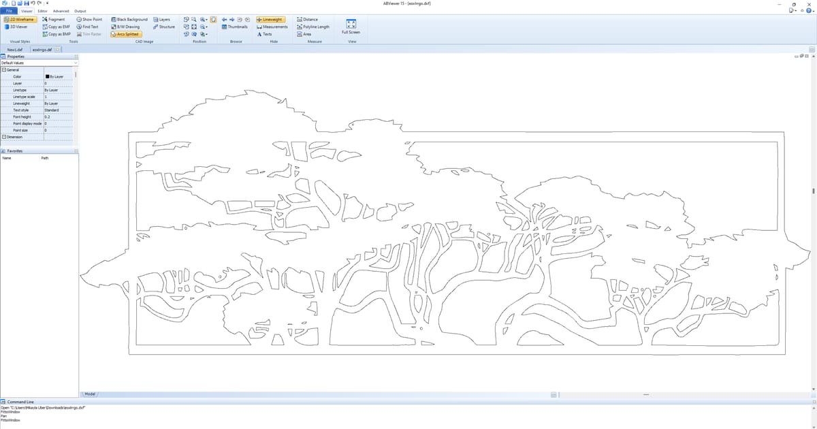The height and width of the screenshot is (429, 817).
Task: Select the Area measure tool
Action: click(304, 33)
